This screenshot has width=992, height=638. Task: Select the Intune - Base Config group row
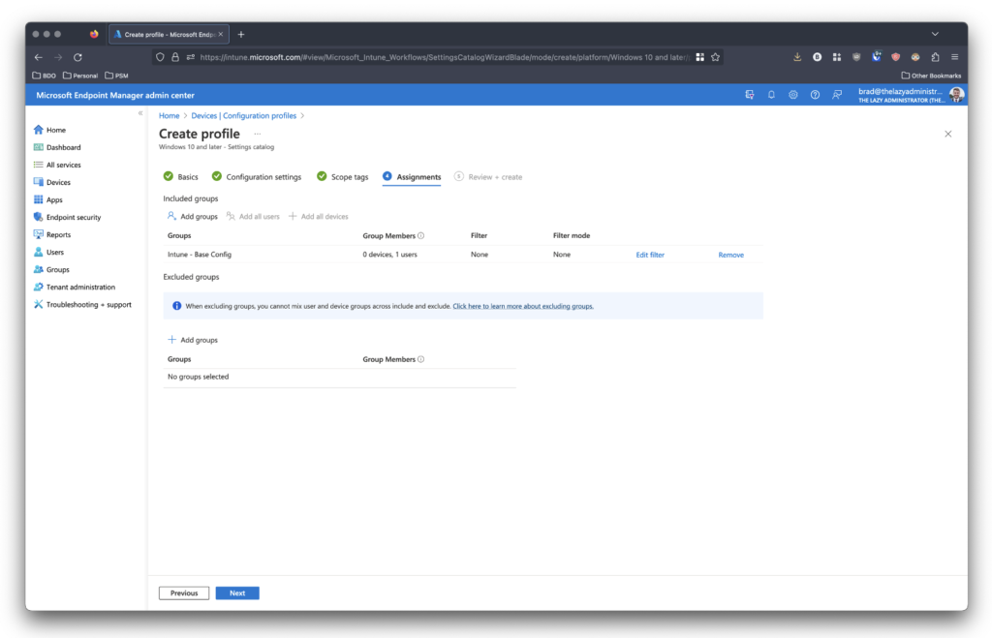(x=462, y=255)
